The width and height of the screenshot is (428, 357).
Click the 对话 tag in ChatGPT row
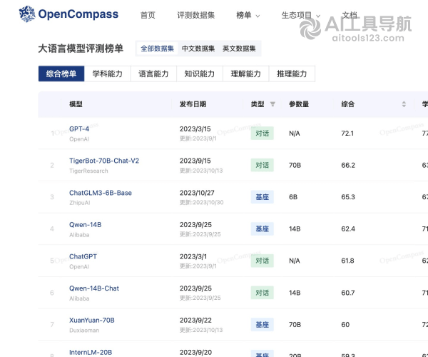click(262, 261)
